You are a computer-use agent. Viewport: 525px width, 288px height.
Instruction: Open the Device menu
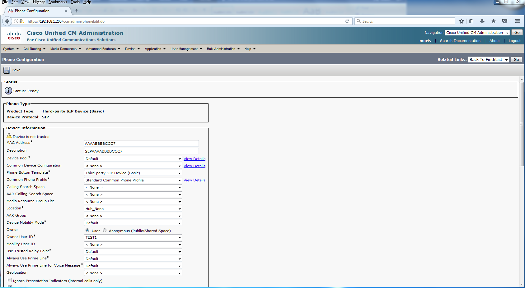133,49
